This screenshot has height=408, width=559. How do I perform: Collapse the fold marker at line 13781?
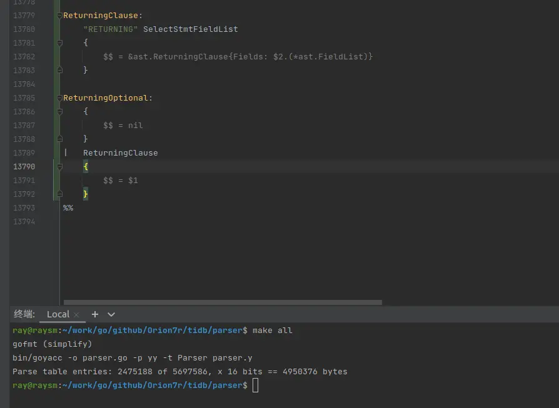pyautogui.click(x=60, y=43)
